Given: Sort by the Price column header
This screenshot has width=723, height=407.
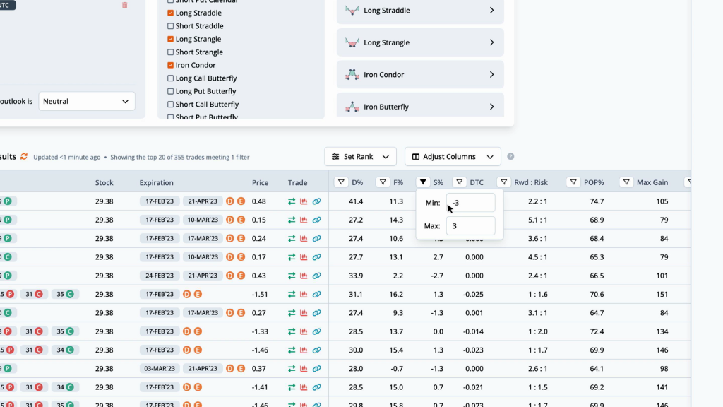Looking at the screenshot, I should pos(260,183).
